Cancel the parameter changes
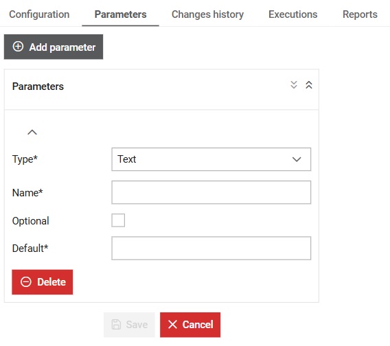The height and width of the screenshot is (346, 390). point(190,325)
